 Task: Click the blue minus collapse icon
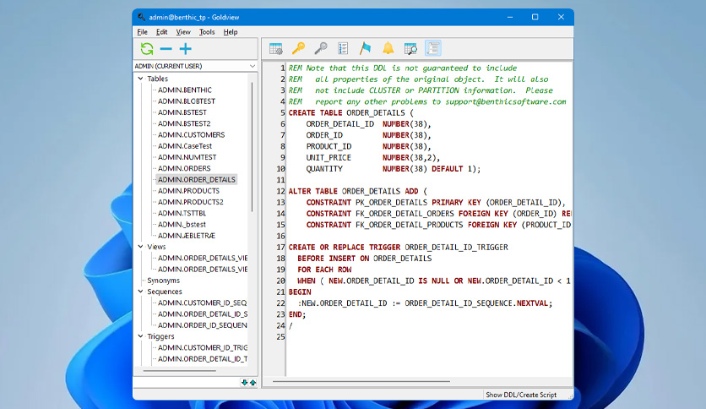pyautogui.click(x=166, y=49)
